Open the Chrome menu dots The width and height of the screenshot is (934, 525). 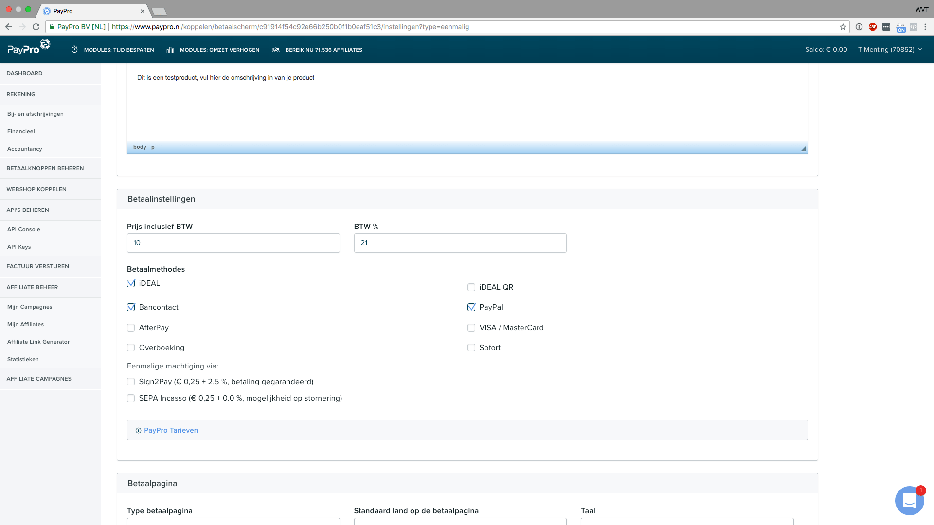(x=925, y=27)
